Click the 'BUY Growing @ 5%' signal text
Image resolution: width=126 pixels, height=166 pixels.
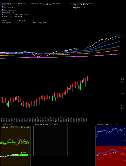click(x=40, y=23)
